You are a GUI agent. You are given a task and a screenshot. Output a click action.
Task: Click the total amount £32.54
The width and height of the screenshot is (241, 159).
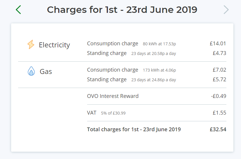[218, 129]
